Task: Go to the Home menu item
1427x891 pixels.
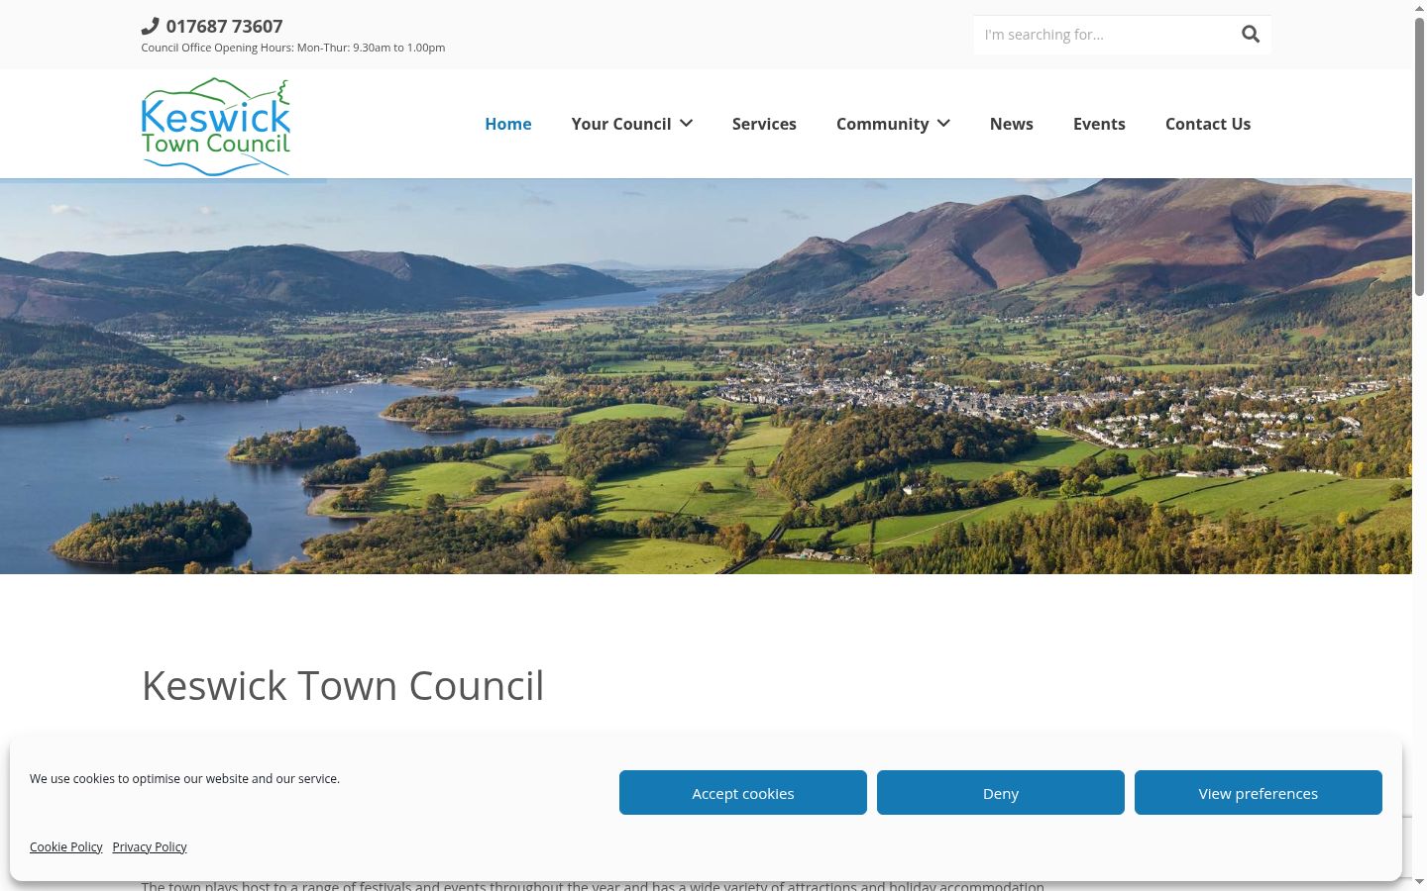Action: point(508,124)
